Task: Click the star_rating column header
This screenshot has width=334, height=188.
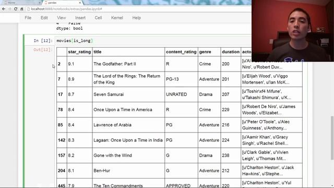Action: [x=79, y=52]
